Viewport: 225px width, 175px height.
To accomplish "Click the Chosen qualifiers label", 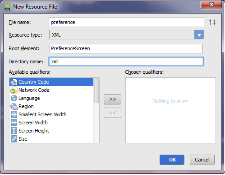I will 144,72.
